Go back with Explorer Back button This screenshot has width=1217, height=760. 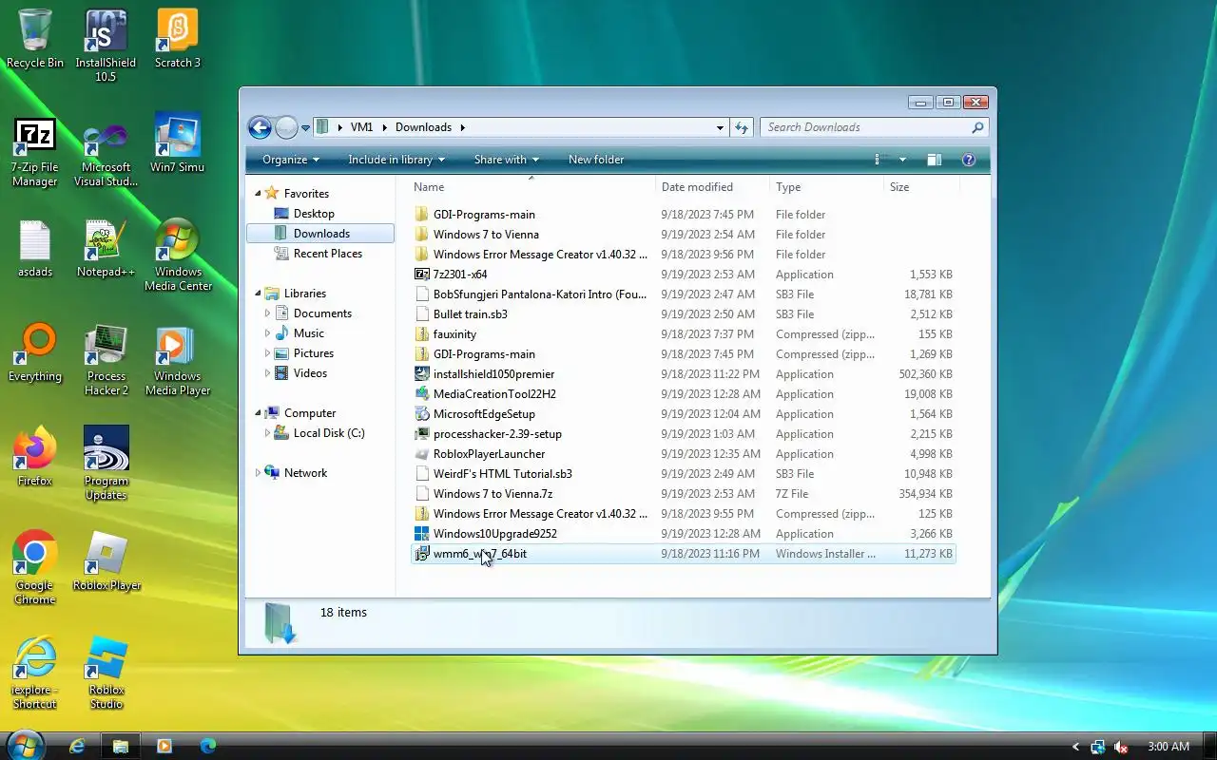tap(260, 127)
